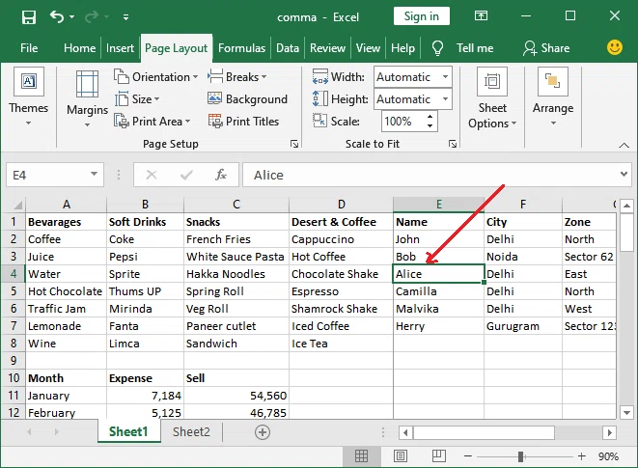The width and height of the screenshot is (638, 468).
Task: Expand the Height Automatic dropdown
Action: click(x=446, y=98)
